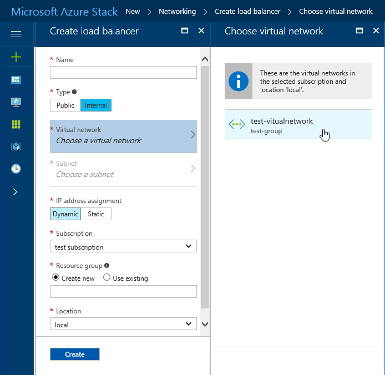Open the Subscription dropdown

pyautogui.click(x=123, y=246)
